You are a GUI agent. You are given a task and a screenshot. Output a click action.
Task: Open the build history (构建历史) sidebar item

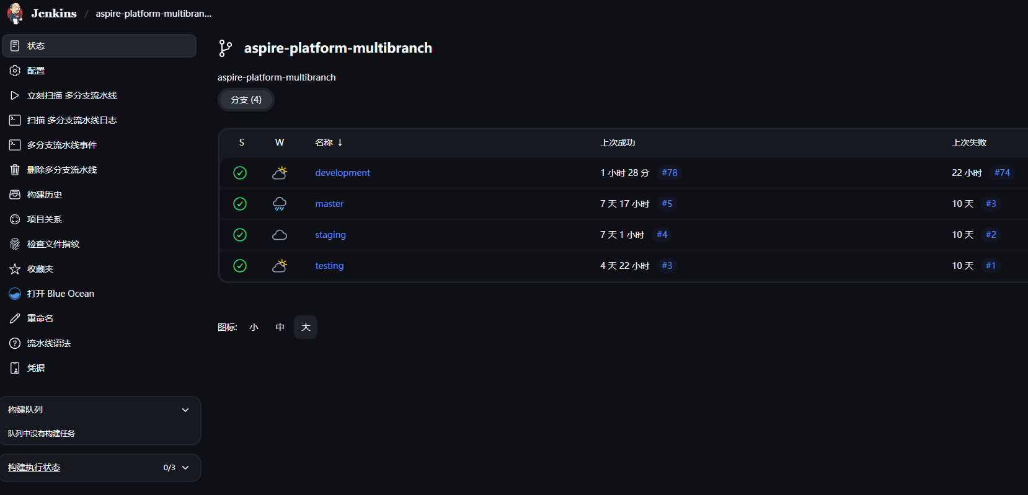45,195
